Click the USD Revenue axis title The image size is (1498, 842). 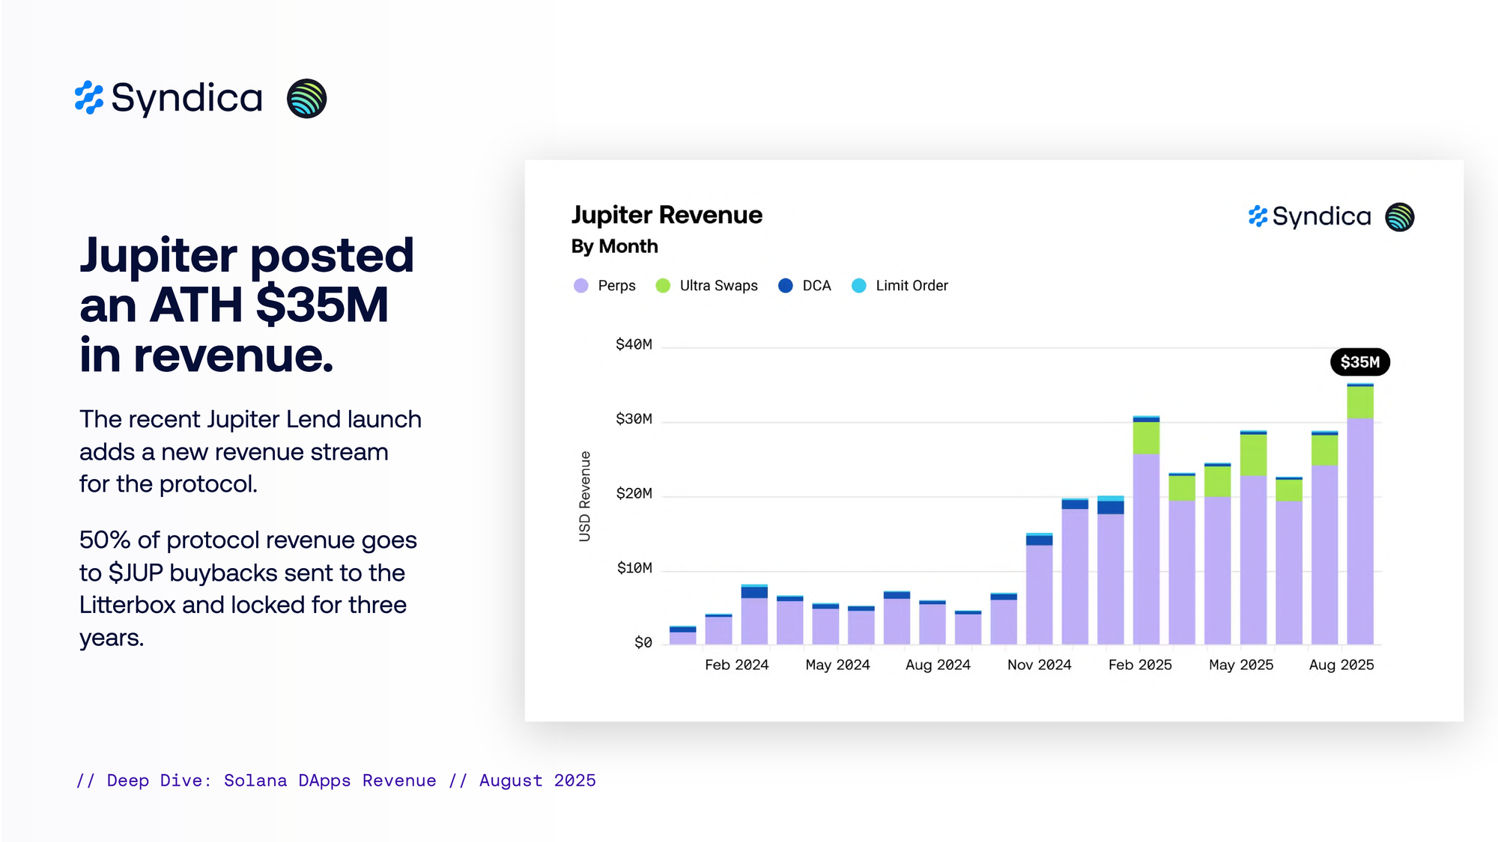(x=585, y=496)
